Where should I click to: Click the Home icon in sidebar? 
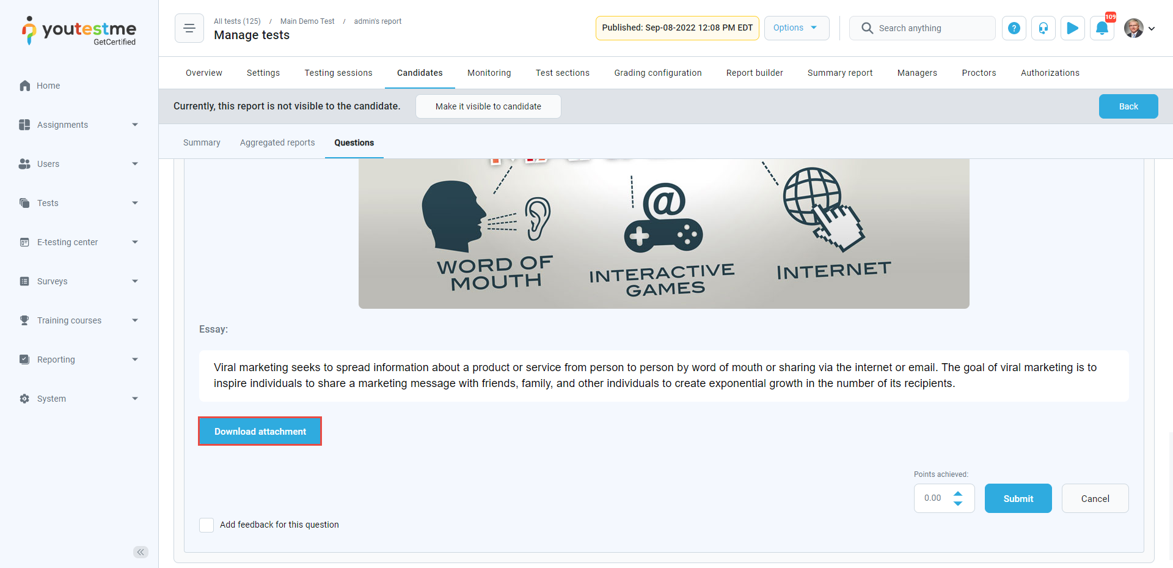(25, 86)
